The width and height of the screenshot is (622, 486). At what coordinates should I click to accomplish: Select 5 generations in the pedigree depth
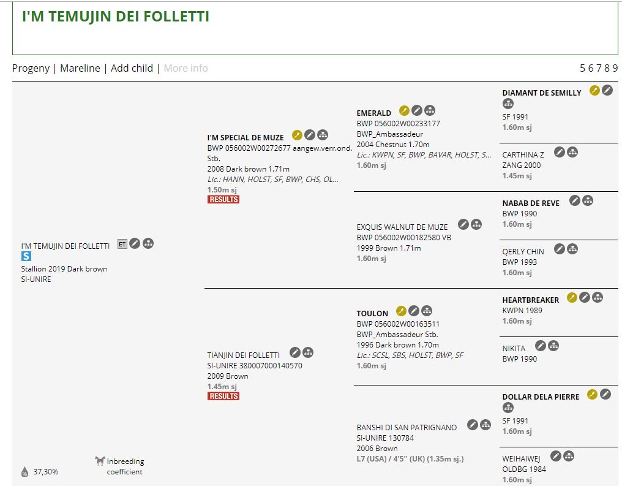point(583,68)
